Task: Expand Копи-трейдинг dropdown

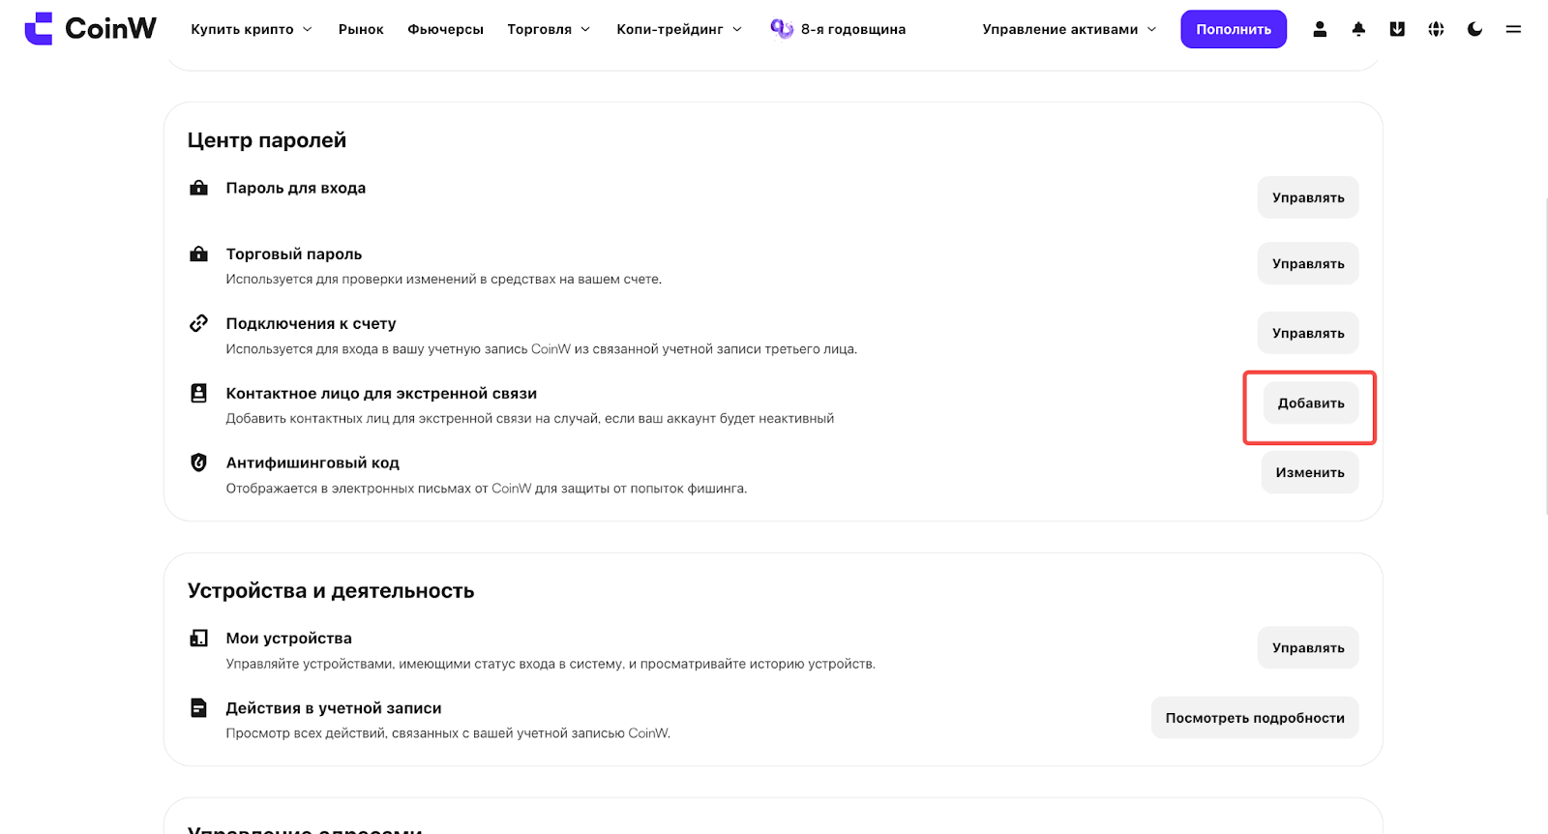Action: click(x=679, y=29)
